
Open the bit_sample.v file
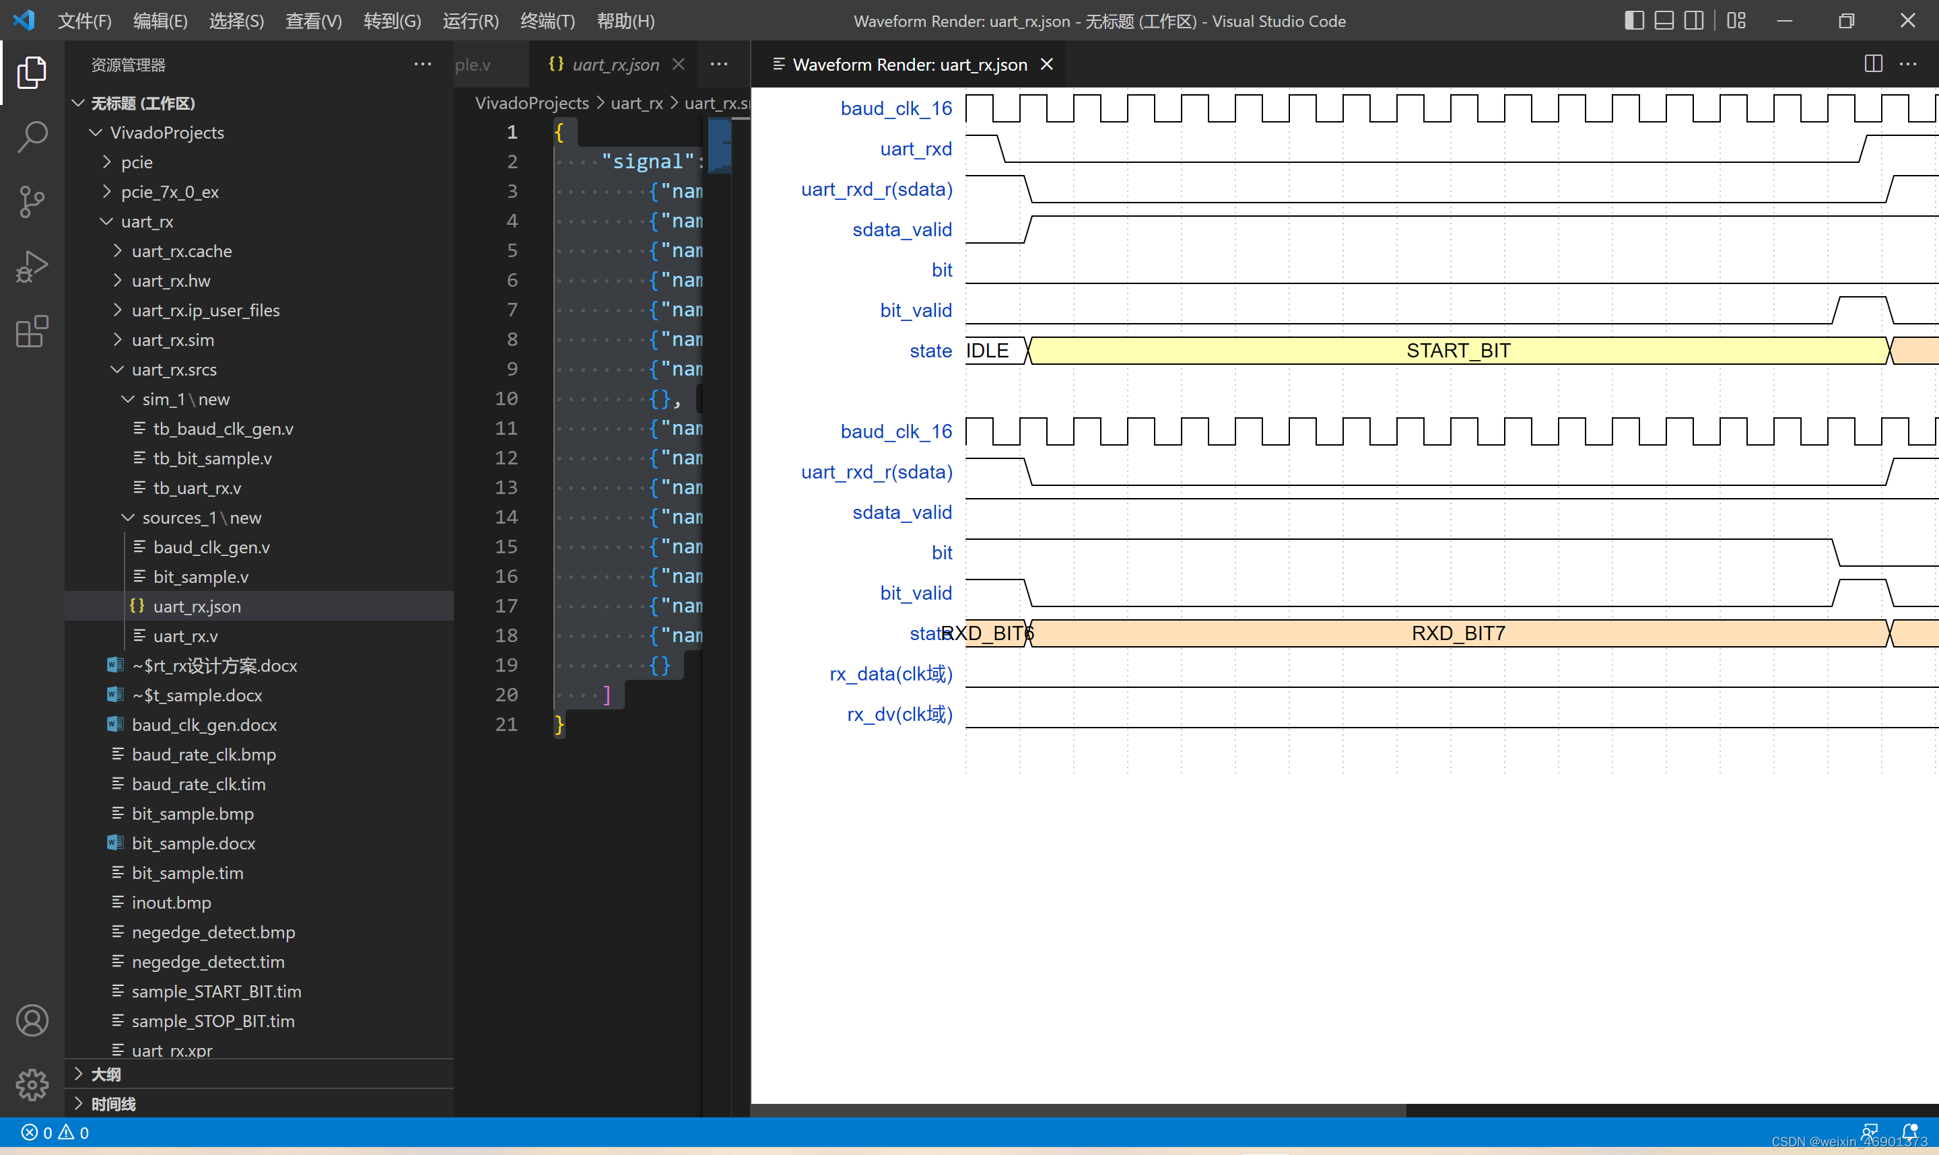201,577
